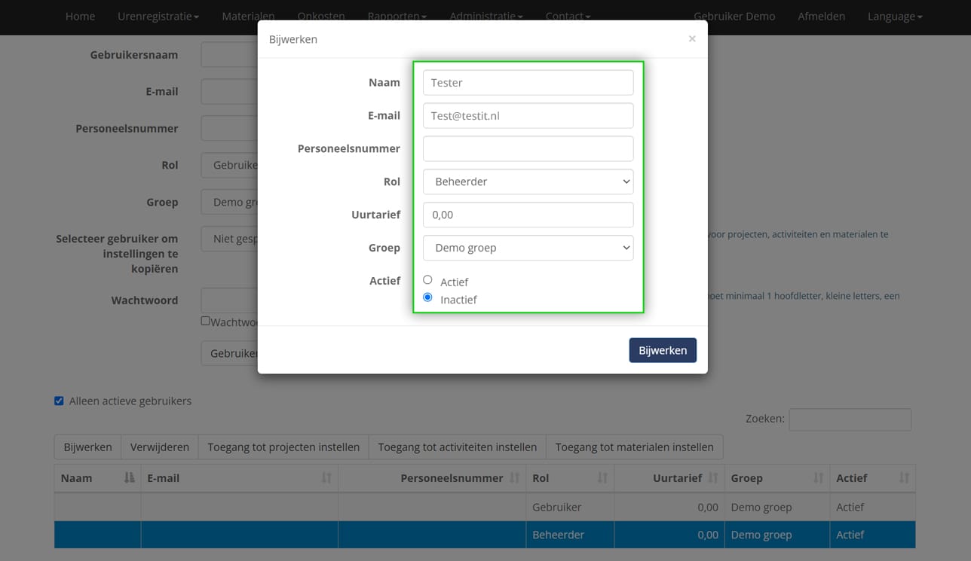
Task: Close the Bijwerken dialog with X
Action: 691,39
